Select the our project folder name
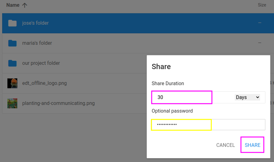This screenshot has height=162, width=274. 41,63
